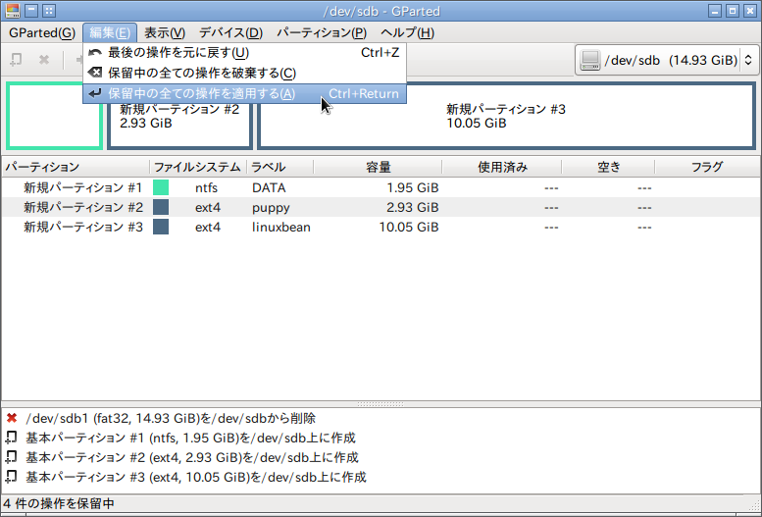Minimize the GParted window

coord(714,11)
